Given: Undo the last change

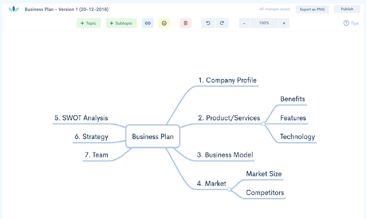Looking at the screenshot, I should (208, 23).
